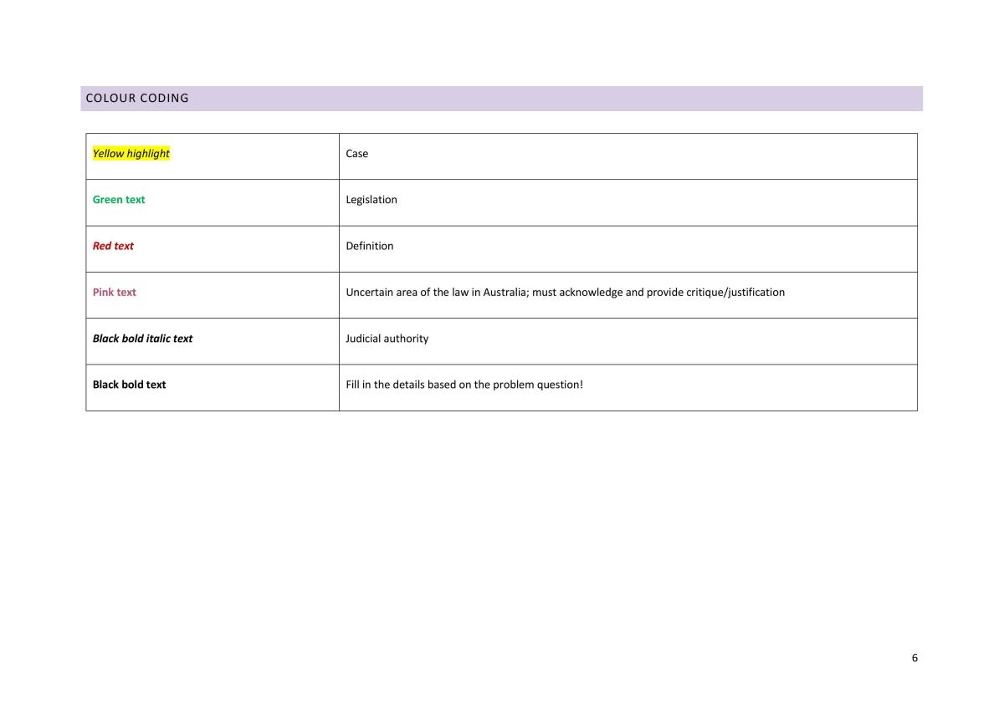The width and height of the screenshot is (1004, 709).
Task: Click the Black bold text label
Action: click(x=129, y=385)
